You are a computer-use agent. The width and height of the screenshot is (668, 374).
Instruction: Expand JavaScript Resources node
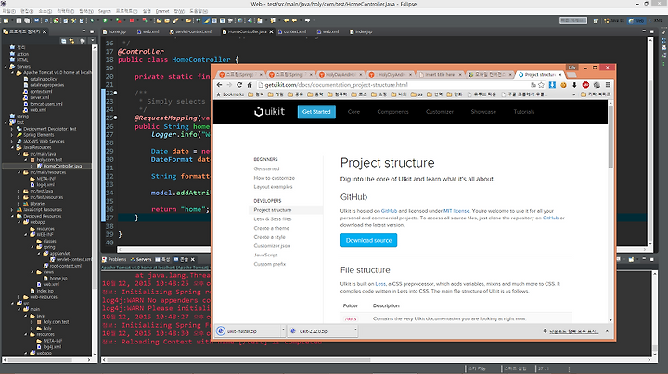[x=12, y=210]
